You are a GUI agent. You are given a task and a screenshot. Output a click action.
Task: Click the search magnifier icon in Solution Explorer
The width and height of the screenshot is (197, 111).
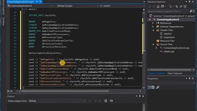point(191,11)
